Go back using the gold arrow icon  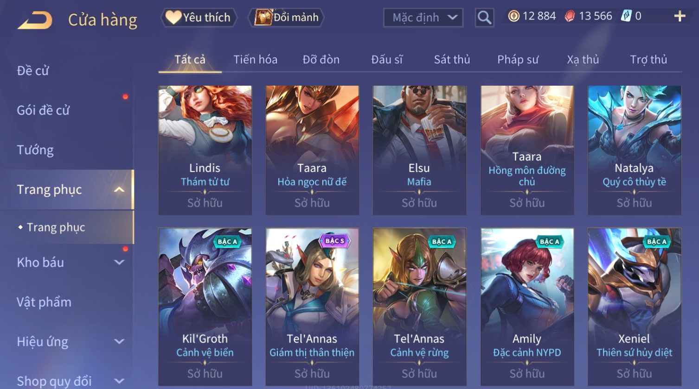tap(35, 20)
